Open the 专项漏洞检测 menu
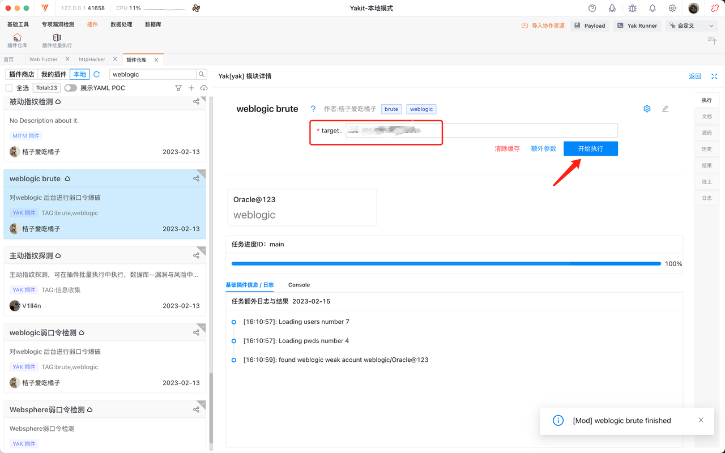The width and height of the screenshot is (725, 453). click(x=58, y=24)
